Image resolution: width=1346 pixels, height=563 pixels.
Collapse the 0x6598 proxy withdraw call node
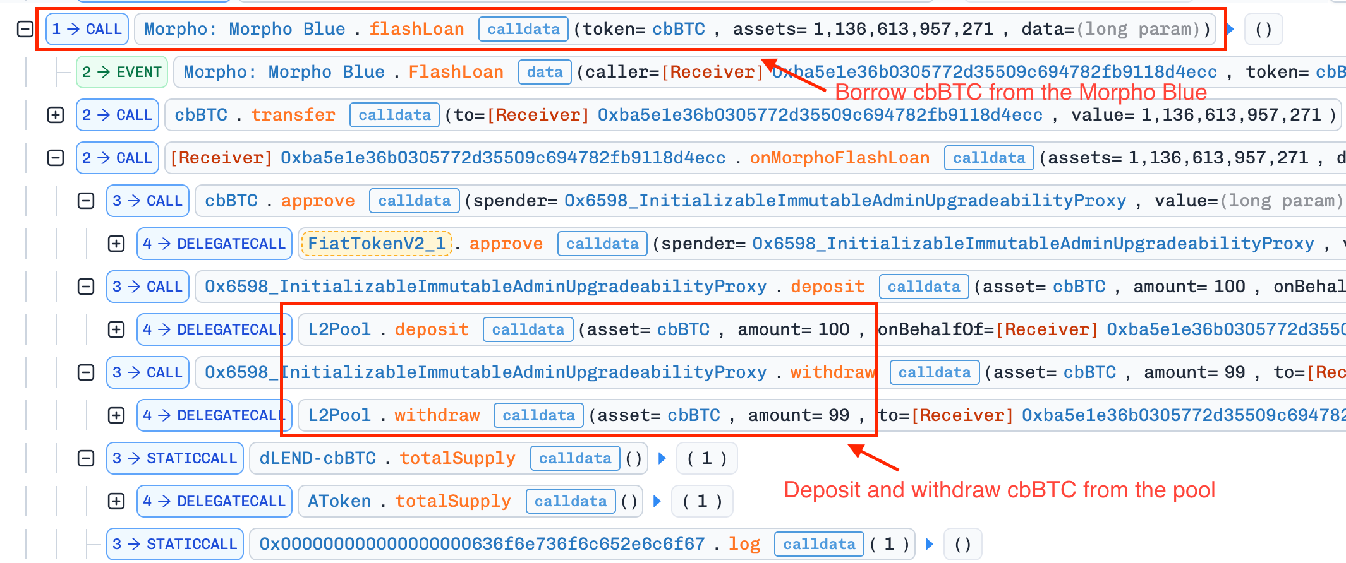pyautogui.click(x=86, y=372)
